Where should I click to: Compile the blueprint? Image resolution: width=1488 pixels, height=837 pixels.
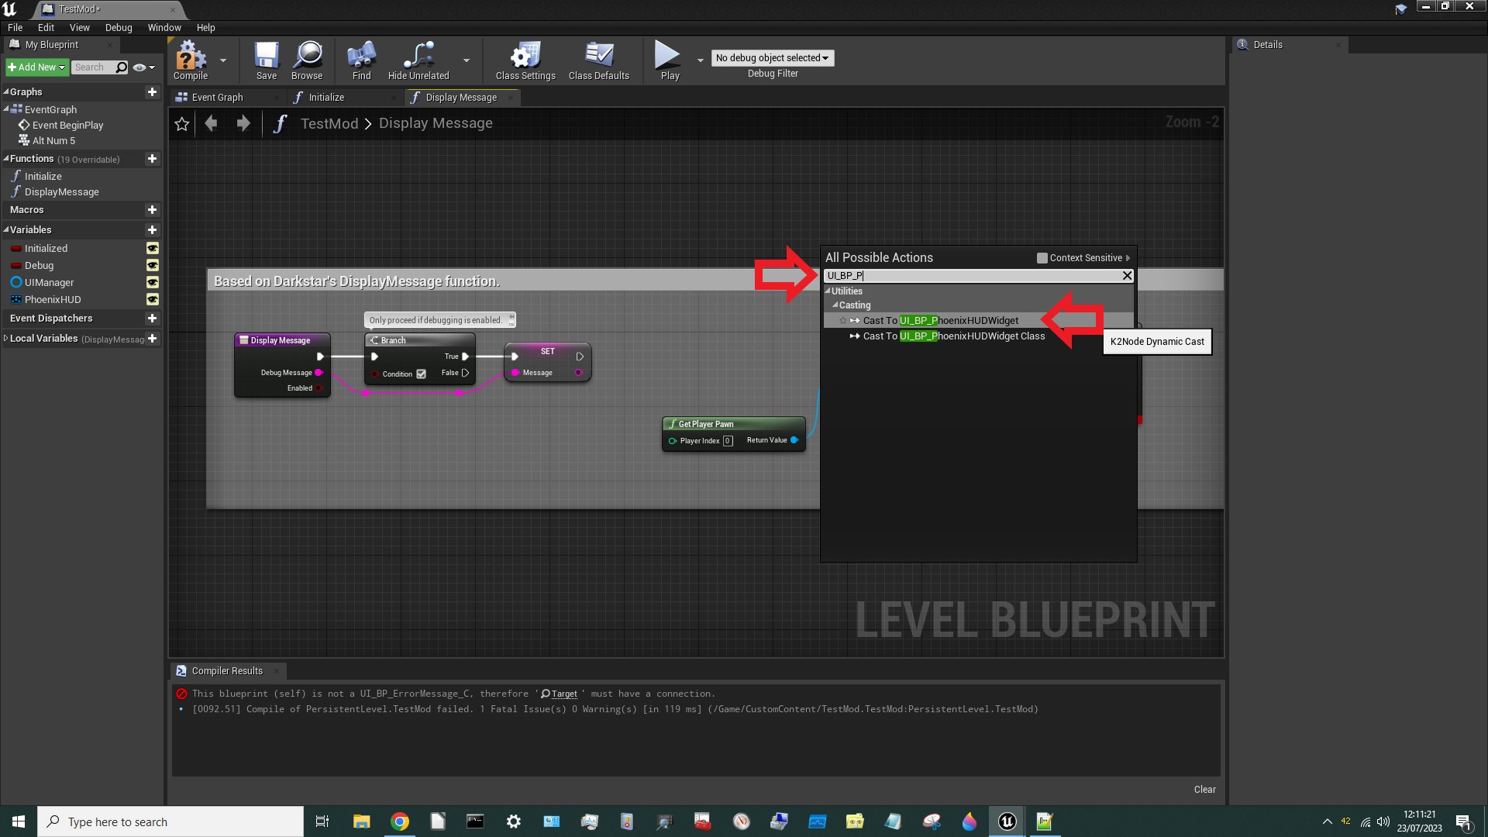[x=191, y=60]
